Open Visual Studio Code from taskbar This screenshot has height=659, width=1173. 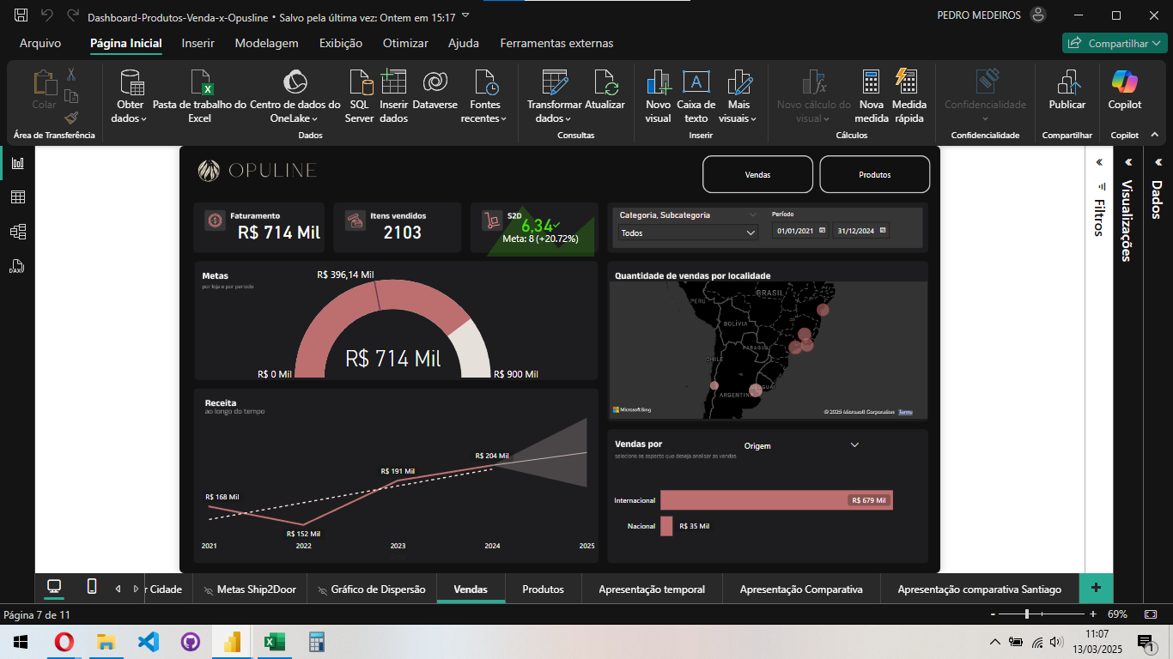(148, 641)
